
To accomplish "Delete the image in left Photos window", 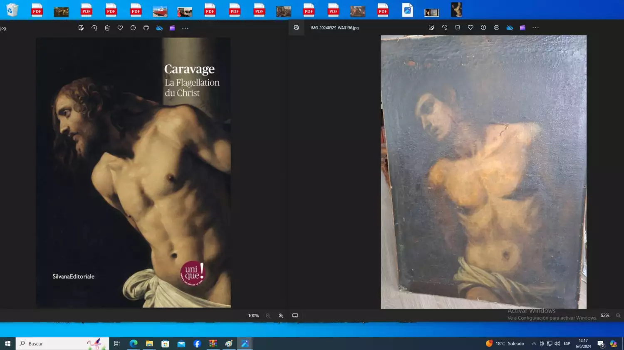I will [x=107, y=28].
